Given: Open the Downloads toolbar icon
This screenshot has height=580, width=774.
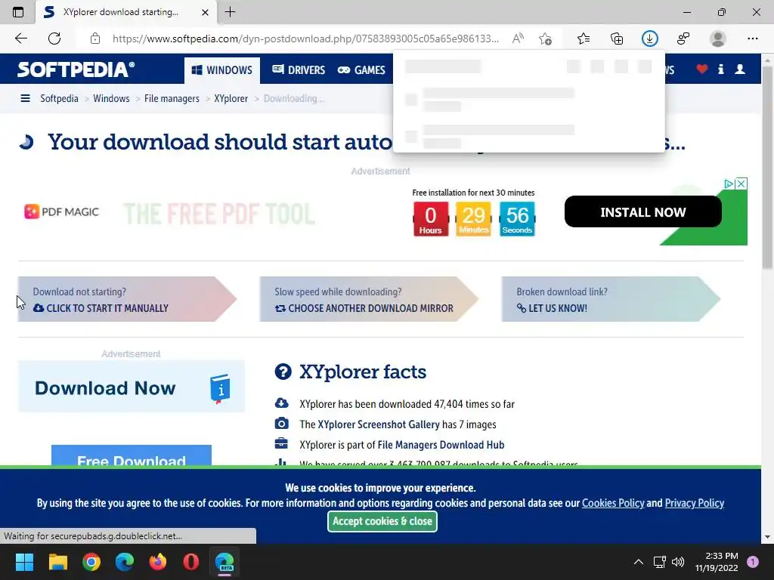Looking at the screenshot, I should [x=649, y=39].
